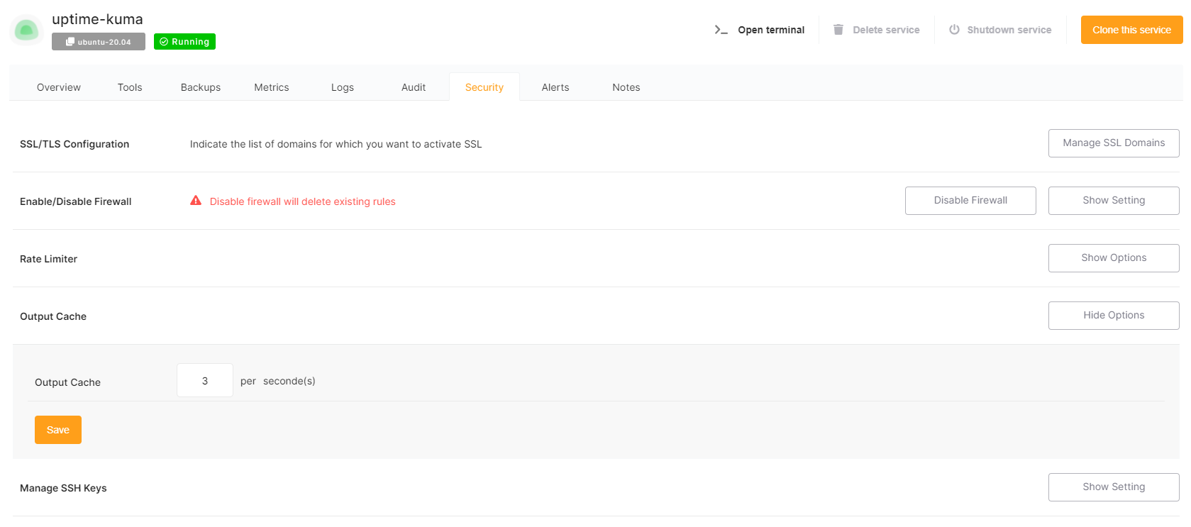Save the Output Cache setting
This screenshot has height=527, width=1191.
[x=58, y=430]
